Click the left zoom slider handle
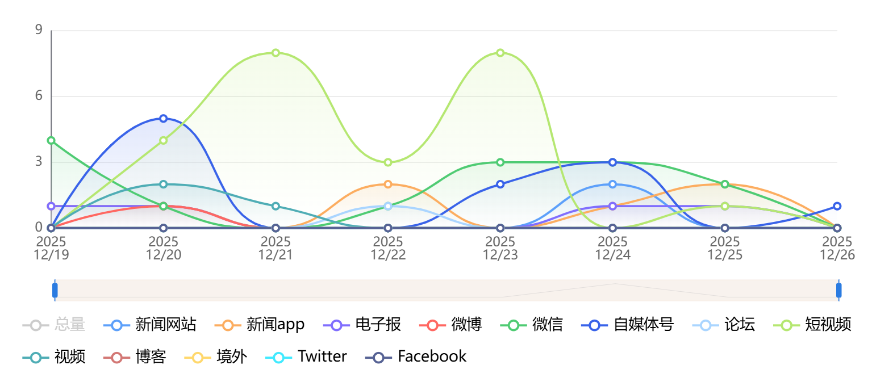This screenshot has height=386, width=872. coord(55,290)
